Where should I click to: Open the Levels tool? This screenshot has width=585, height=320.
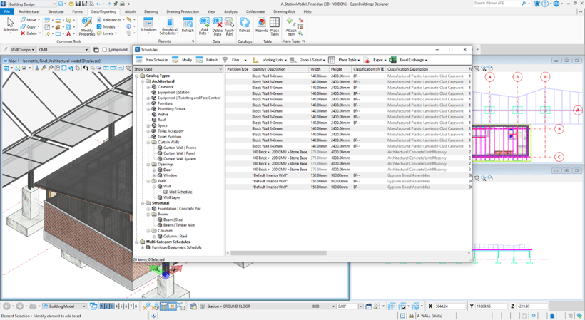point(107,33)
